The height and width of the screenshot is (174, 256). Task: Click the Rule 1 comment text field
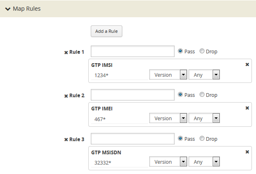coord(133,51)
